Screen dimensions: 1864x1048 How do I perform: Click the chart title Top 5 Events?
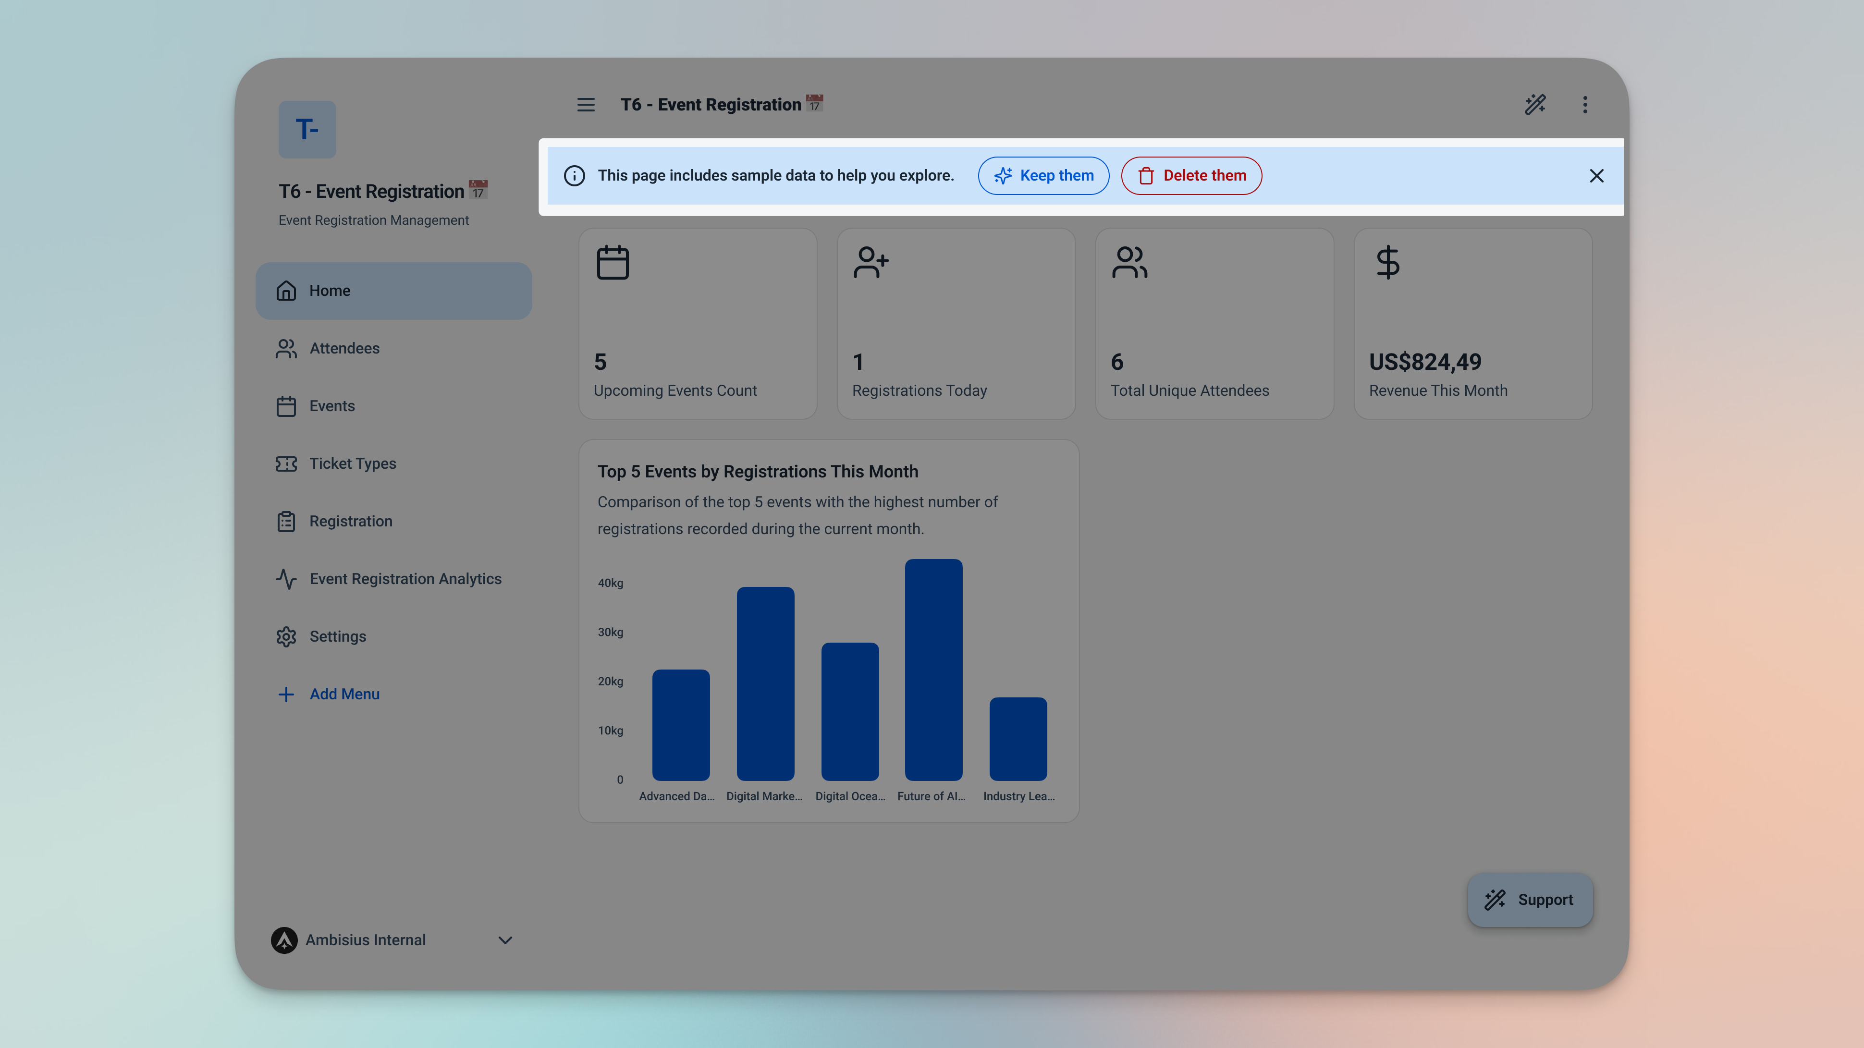pyautogui.click(x=758, y=472)
